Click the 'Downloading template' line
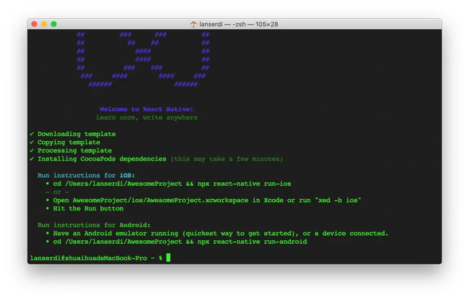 click(x=77, y=134)
